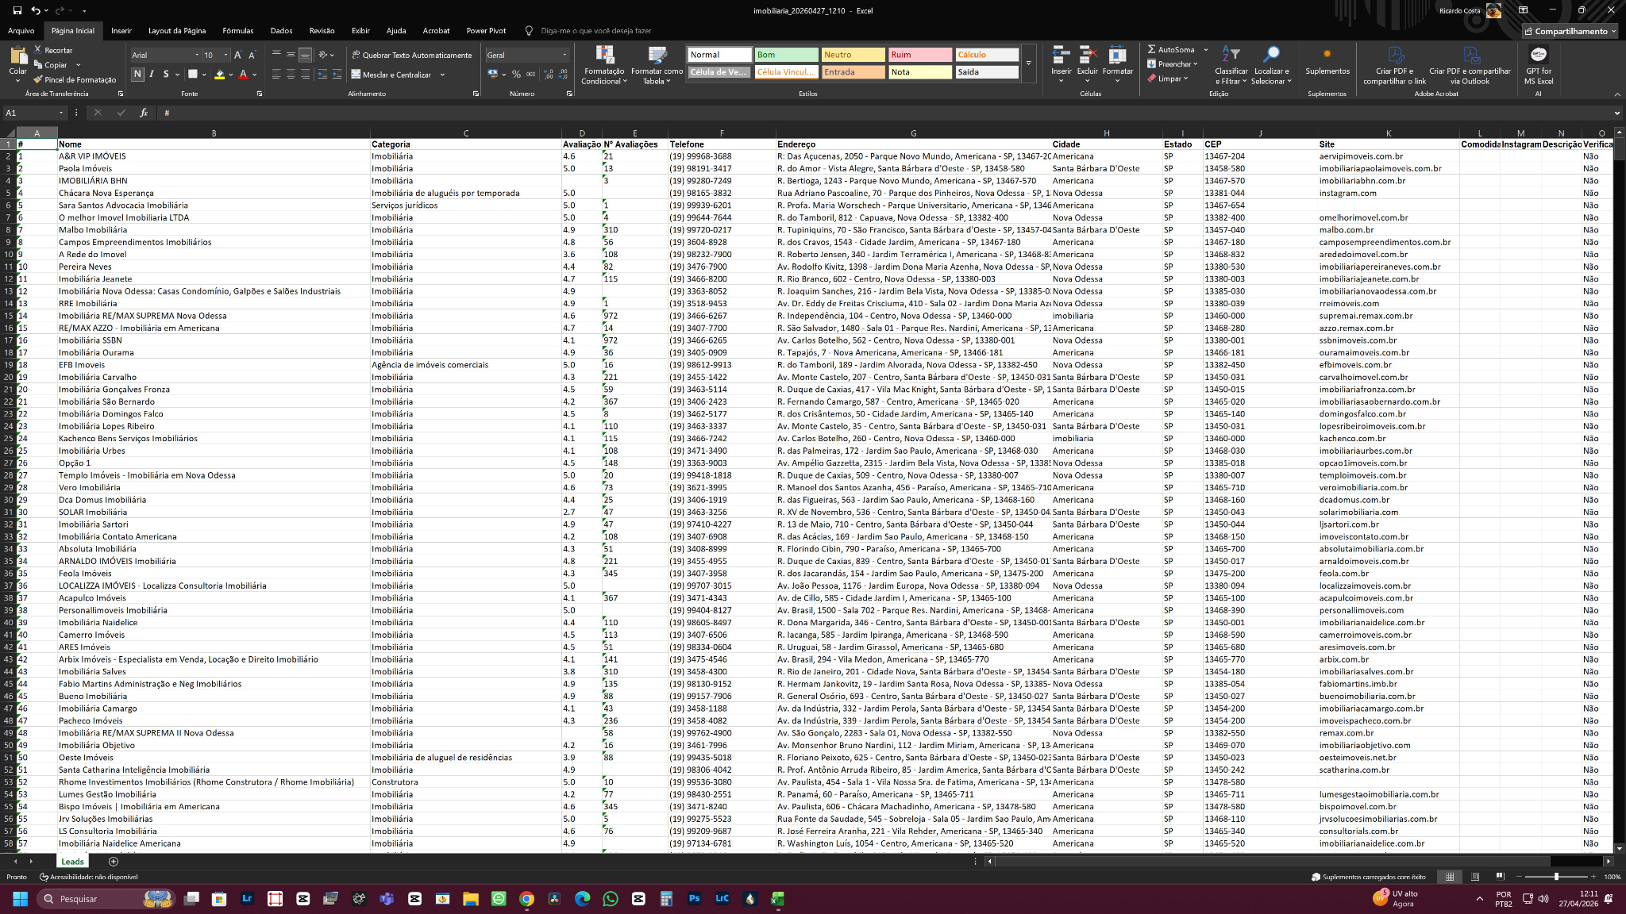This screenshot has height=914, width=1626.
Task: Open the Name Box A1 dropdown
Action: coord(61,113)
